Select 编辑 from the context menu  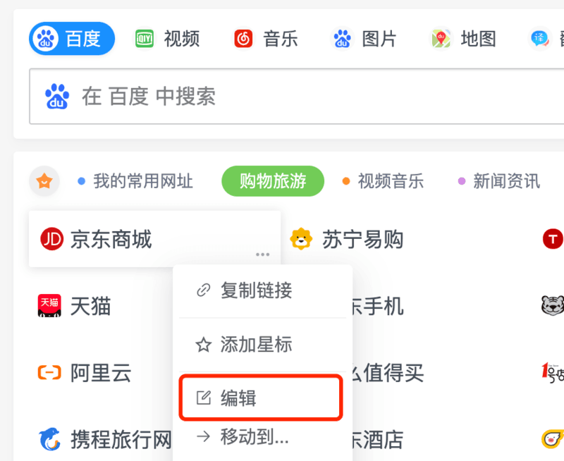261,398
